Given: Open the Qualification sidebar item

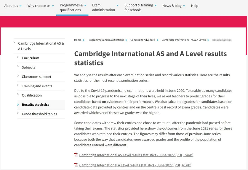Looking at the screenshot, I should (x=32, y=95).
